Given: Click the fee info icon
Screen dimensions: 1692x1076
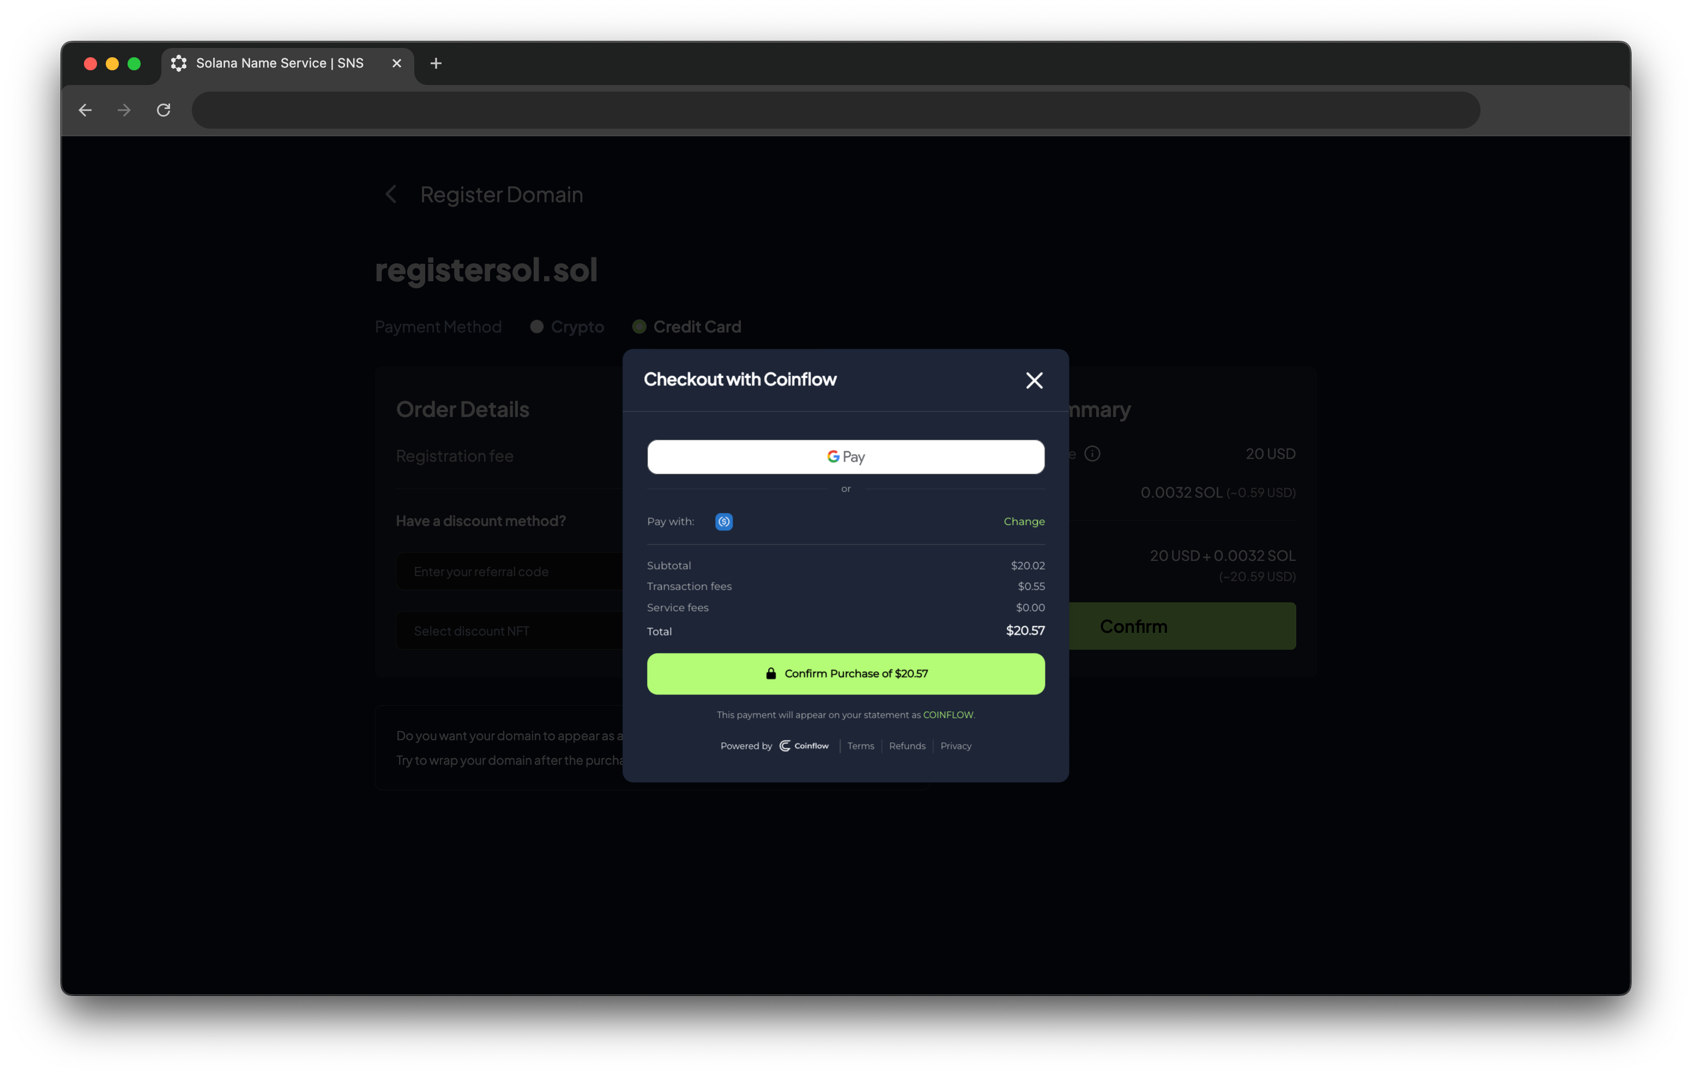Looking at the screenshot, I should coord(1092,454).
